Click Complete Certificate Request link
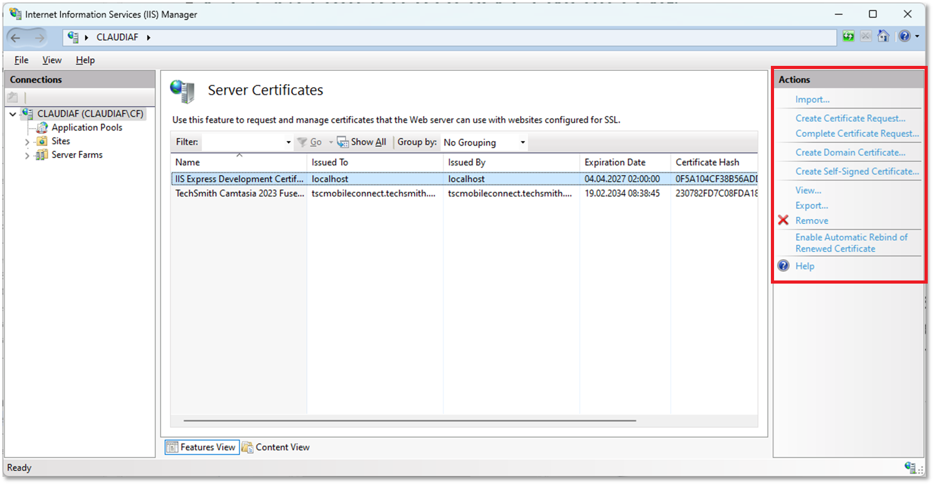Image resolution: width=934 pixels, height=485 pixels. [x=857, y=134]
